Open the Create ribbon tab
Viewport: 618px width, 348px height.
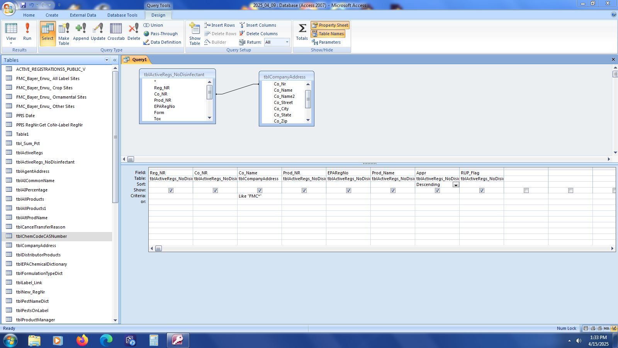point(52,15)
